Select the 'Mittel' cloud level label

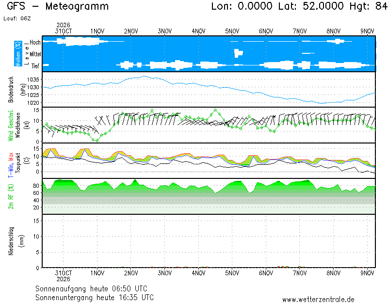[35, 54]
